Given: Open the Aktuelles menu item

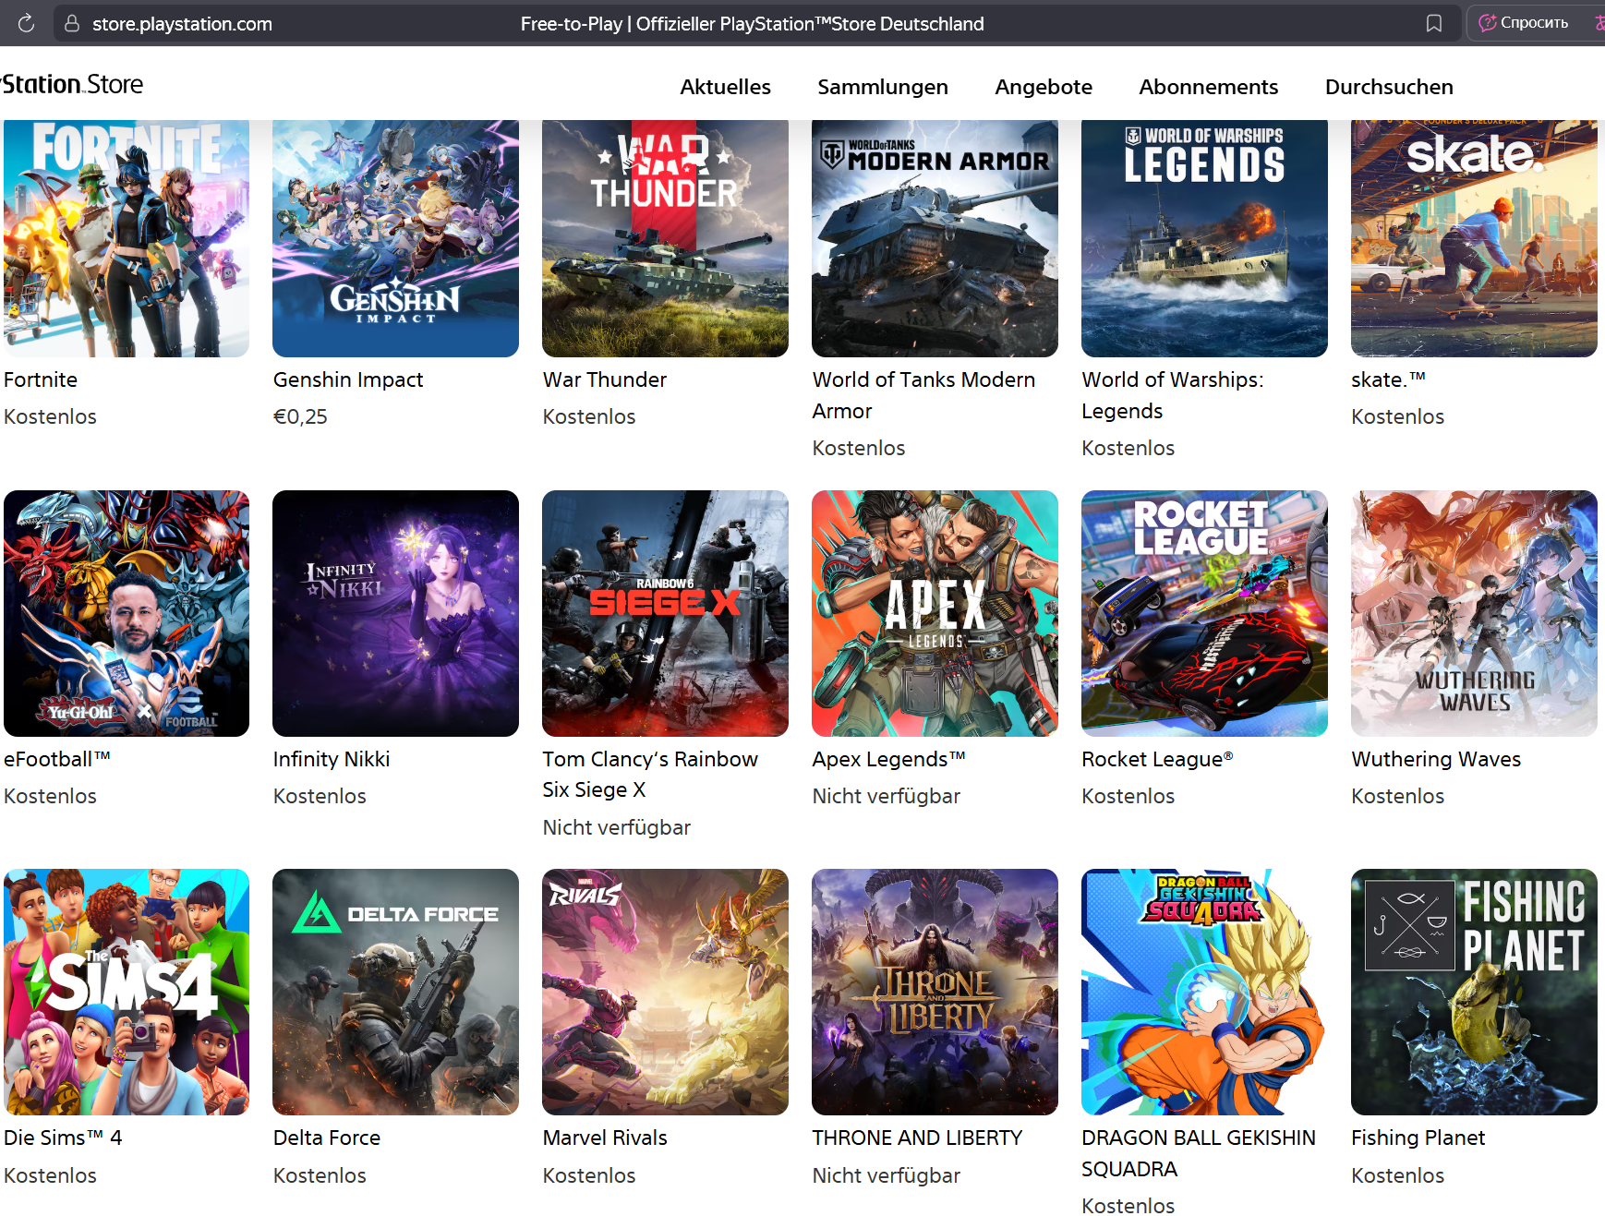Looking at the screenshot, I should pos(725,87).
